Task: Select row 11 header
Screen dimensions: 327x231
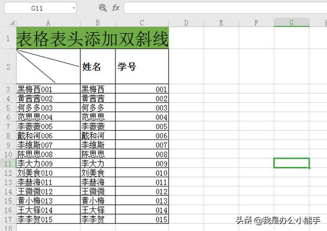Action: click(8, 163)
